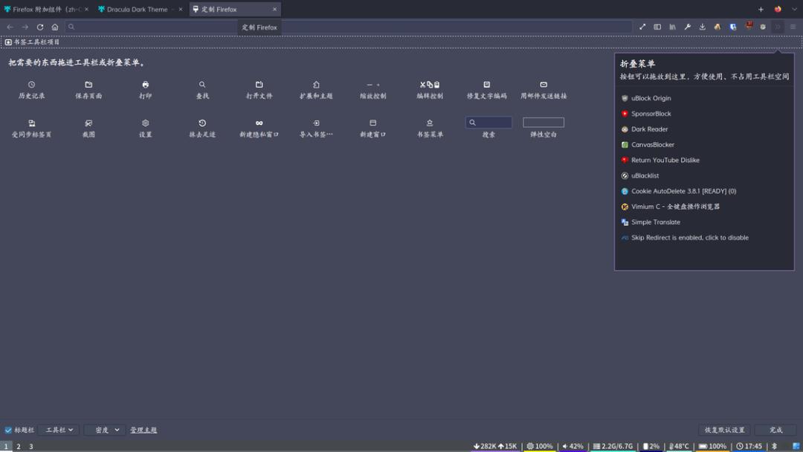803x452 pixels.
Task: Switch to the Dracula Dark Theme tab
Action: tap(138, 9)
